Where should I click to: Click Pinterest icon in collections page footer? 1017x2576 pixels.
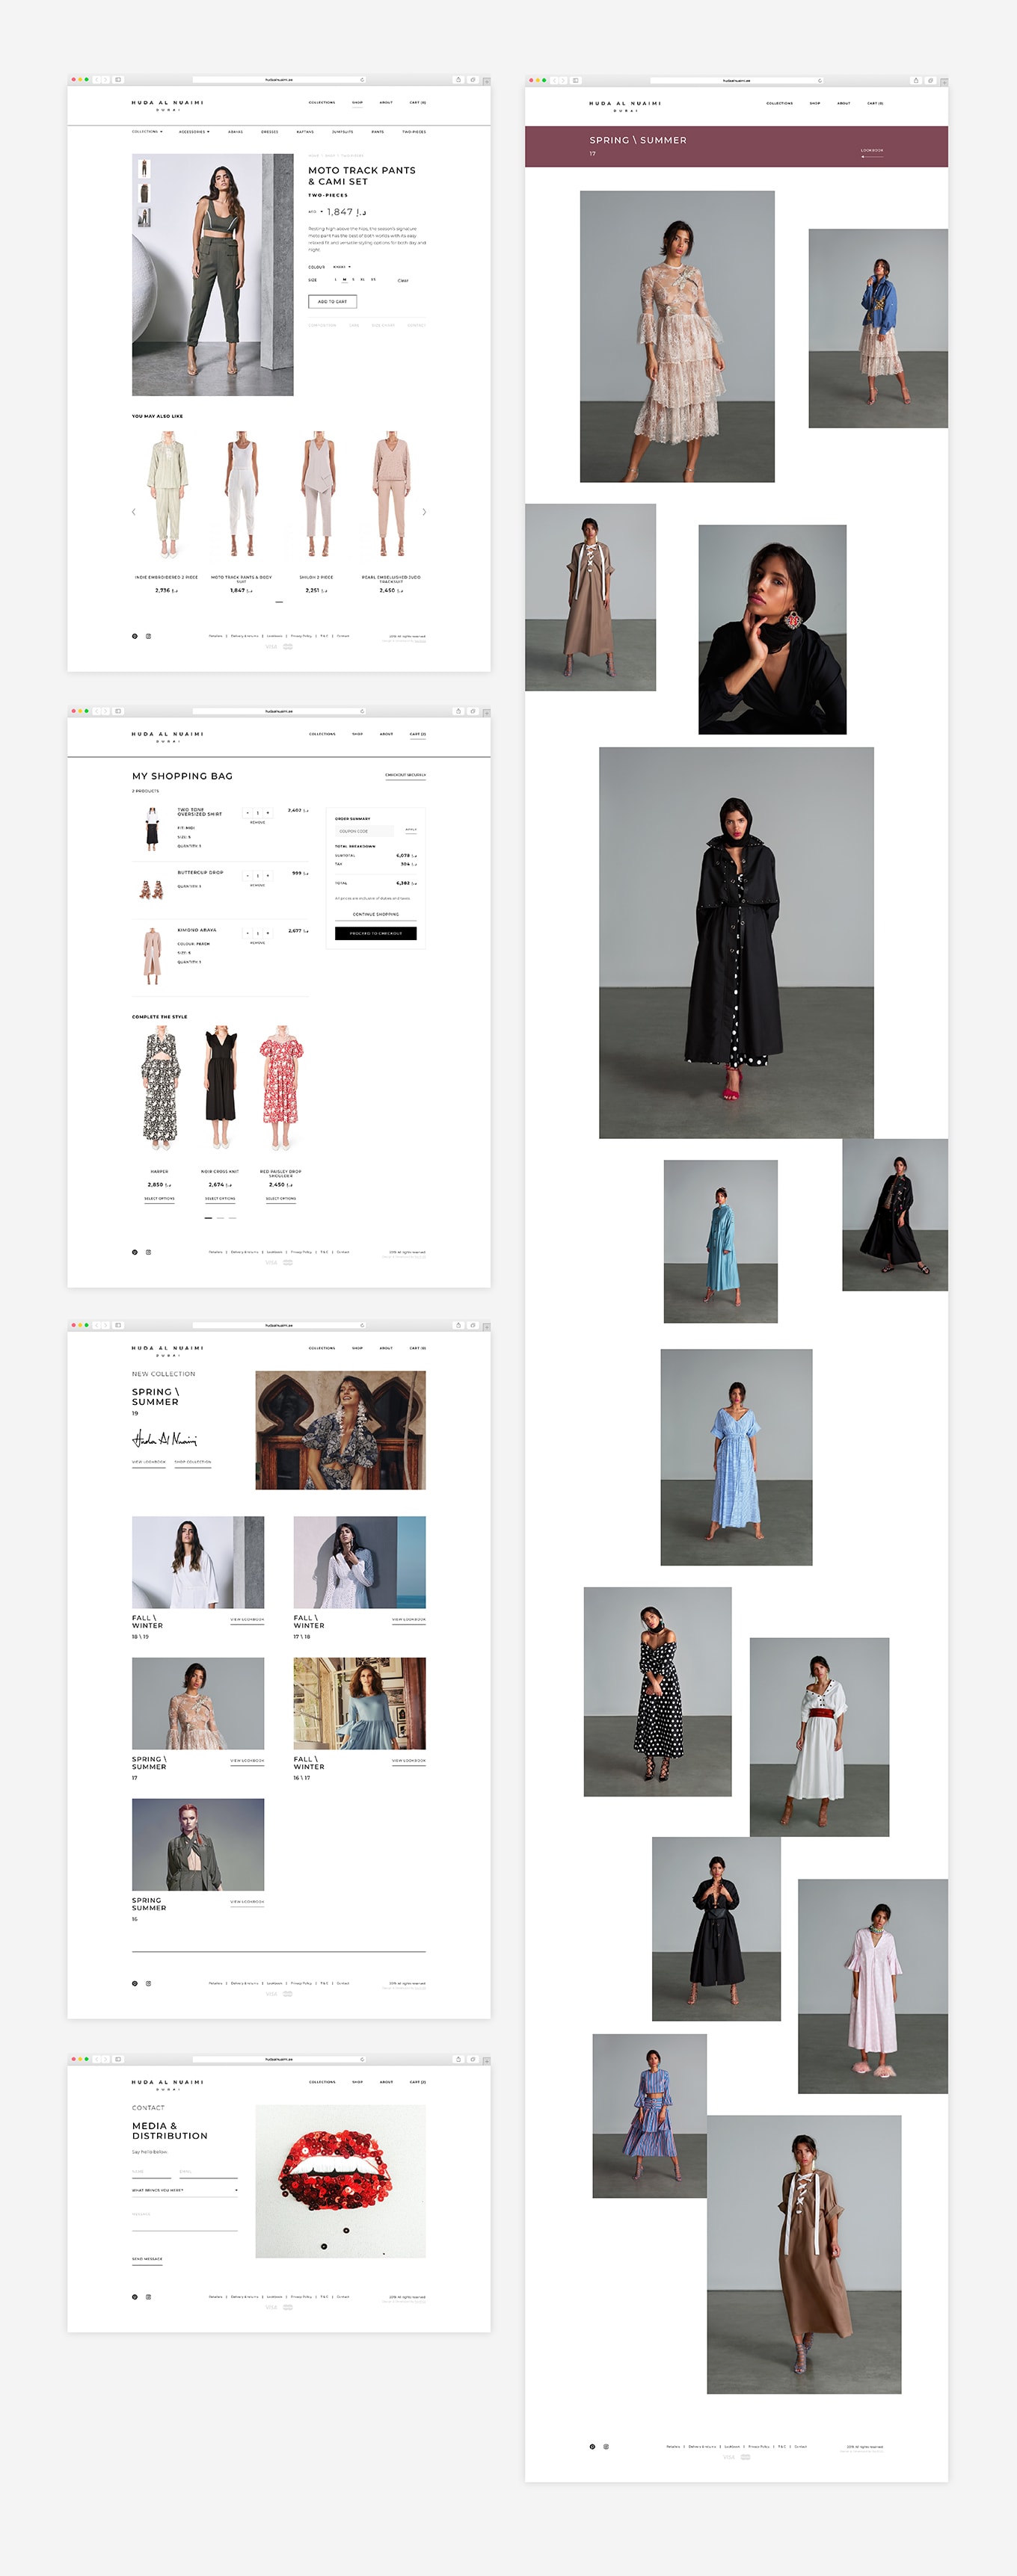tap(135, 1983)
